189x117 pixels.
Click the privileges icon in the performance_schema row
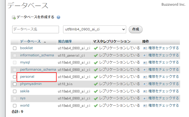coord(145,70)
